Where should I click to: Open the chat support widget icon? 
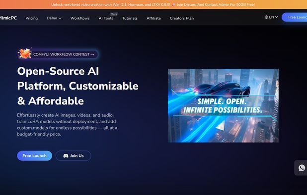click(301, 168)
